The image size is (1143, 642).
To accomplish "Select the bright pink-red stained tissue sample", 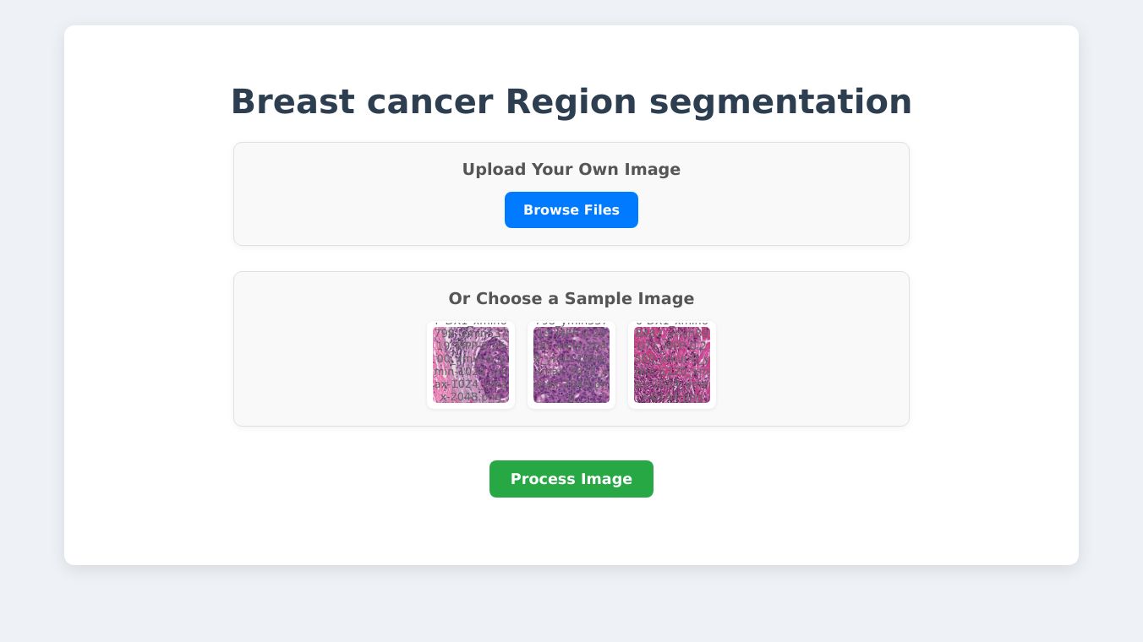I will pyautogui.click(x=672, y=365).
